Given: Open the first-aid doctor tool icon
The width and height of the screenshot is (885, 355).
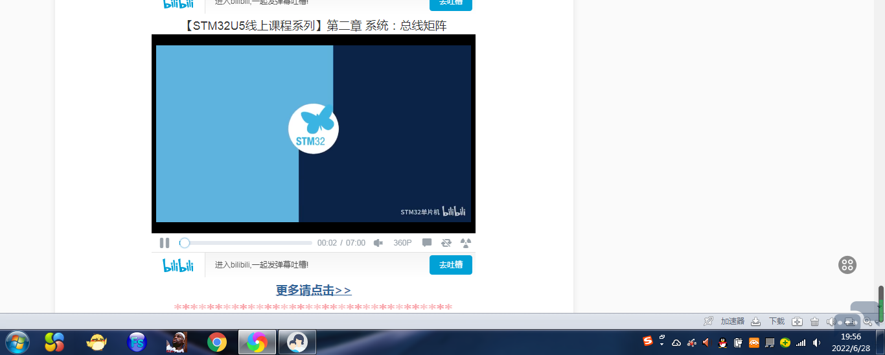Looking at the screenshot, I should [798, 321].
